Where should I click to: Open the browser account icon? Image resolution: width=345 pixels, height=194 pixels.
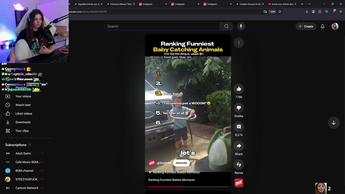[313, 12]
